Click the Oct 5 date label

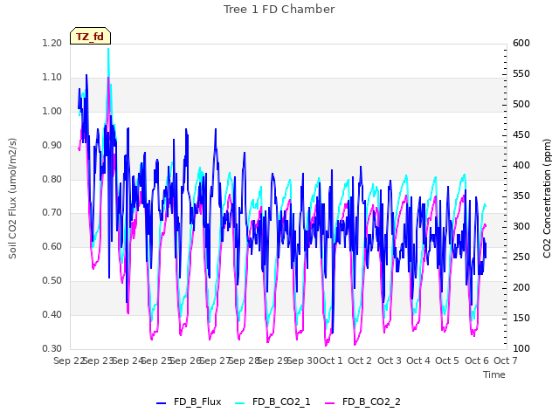click(447, 361)
